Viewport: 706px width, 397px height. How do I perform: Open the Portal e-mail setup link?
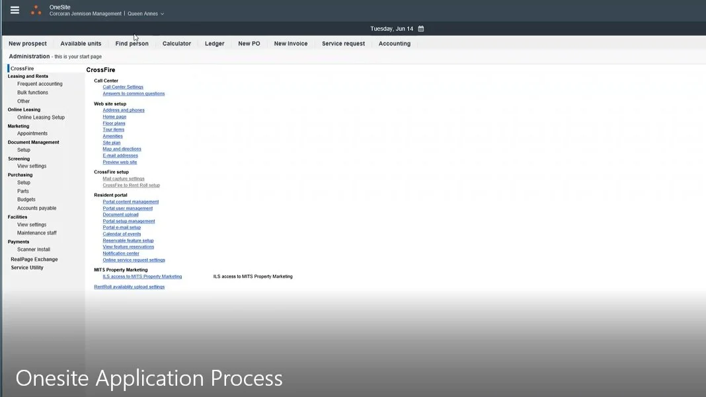pos(122,228)
